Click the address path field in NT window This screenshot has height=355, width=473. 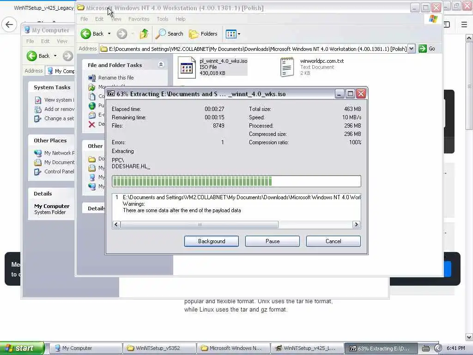(x=254, y=49)
